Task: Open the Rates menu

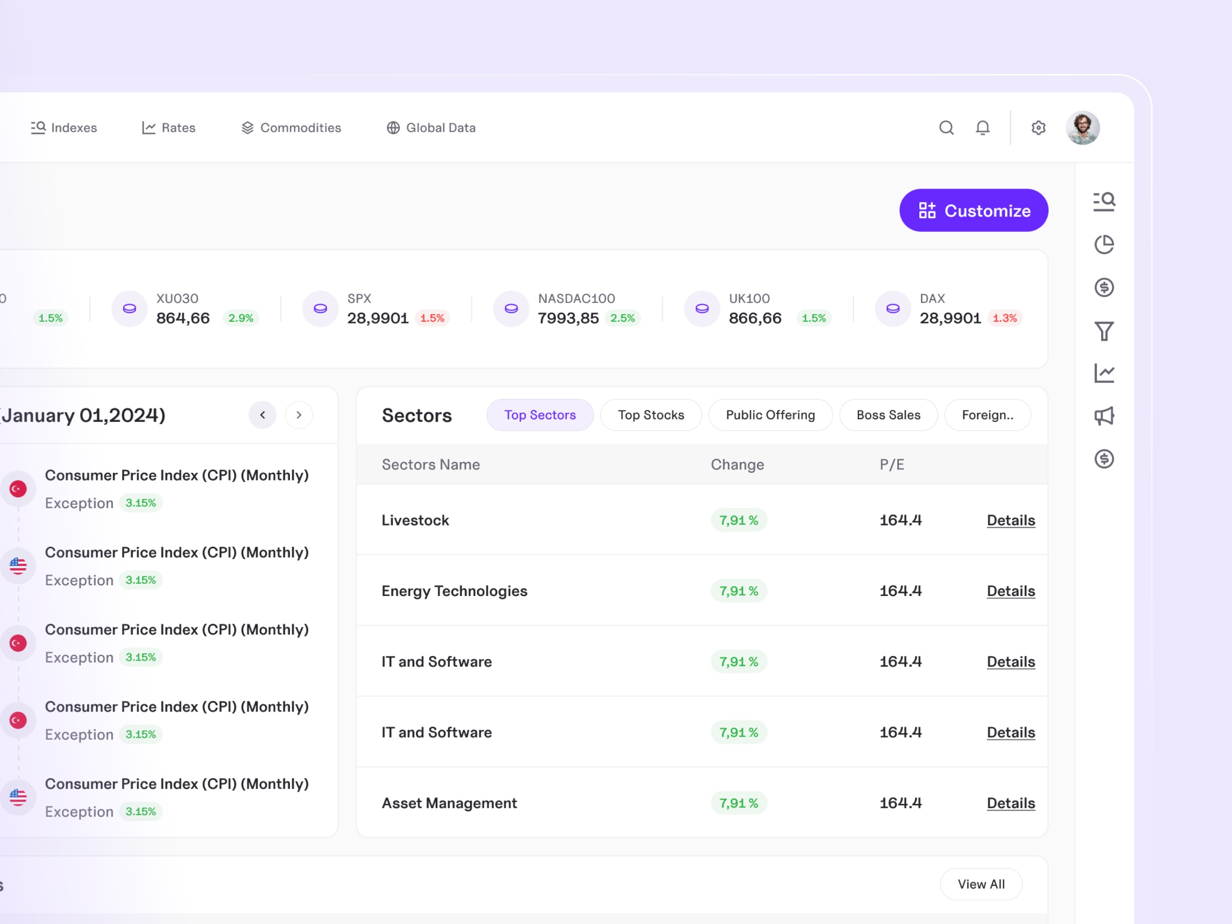Action: tap(169, 128)
